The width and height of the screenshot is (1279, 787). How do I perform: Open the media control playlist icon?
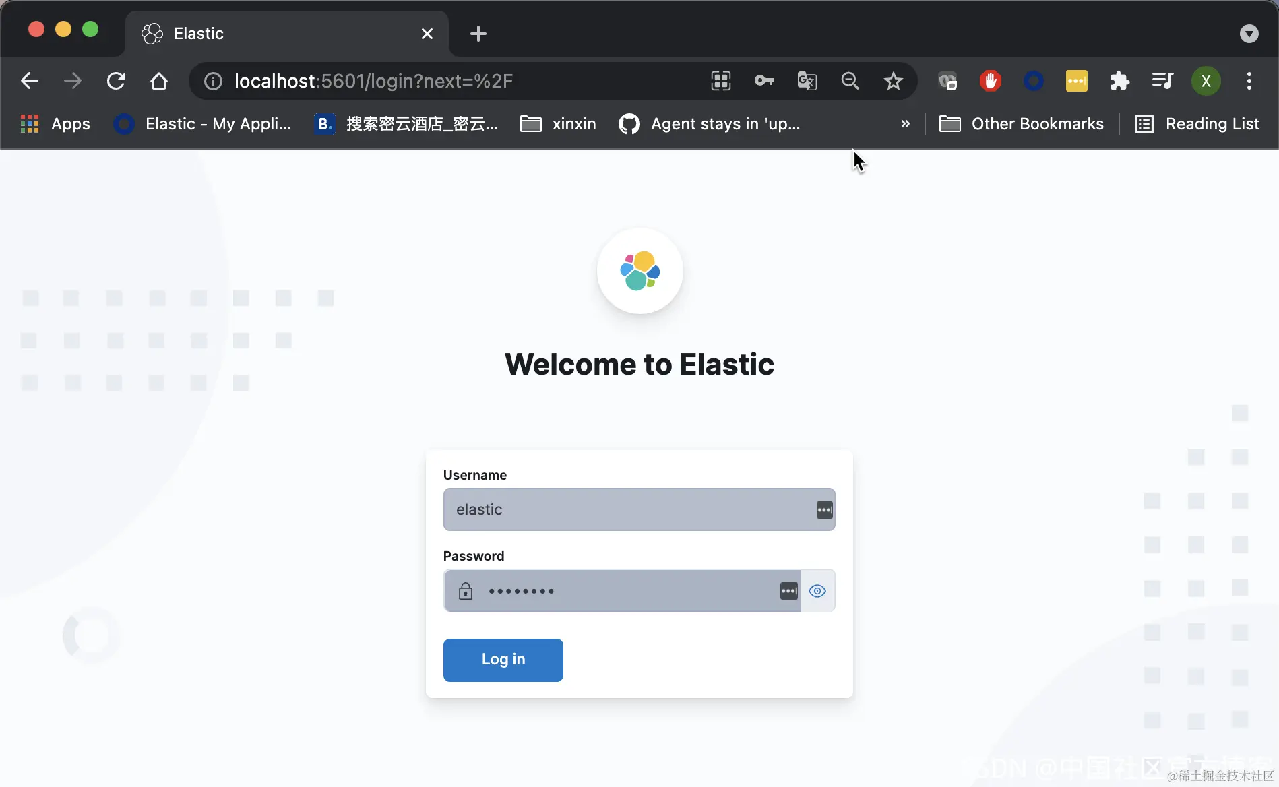pos(1163,81)
